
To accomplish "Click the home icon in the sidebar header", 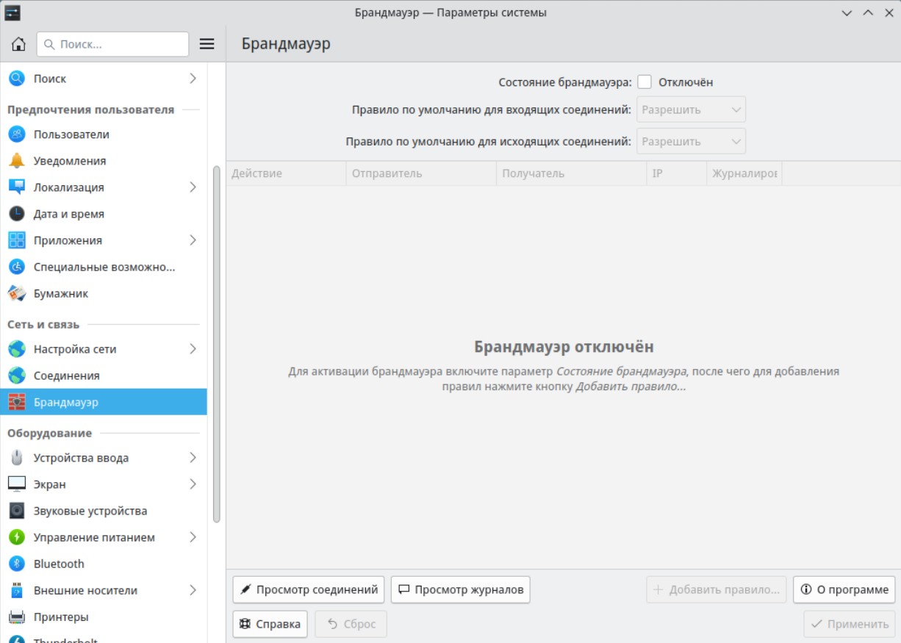I will (18, 44).
